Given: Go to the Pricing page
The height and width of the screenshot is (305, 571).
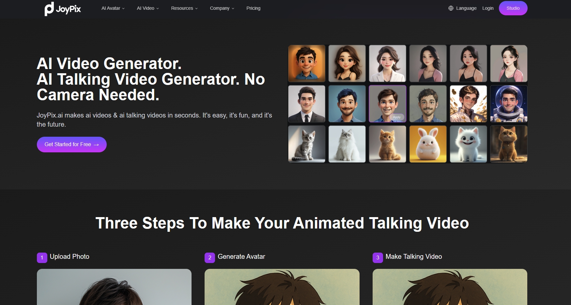Looking at the screenshot, I should tap(253, 8).
